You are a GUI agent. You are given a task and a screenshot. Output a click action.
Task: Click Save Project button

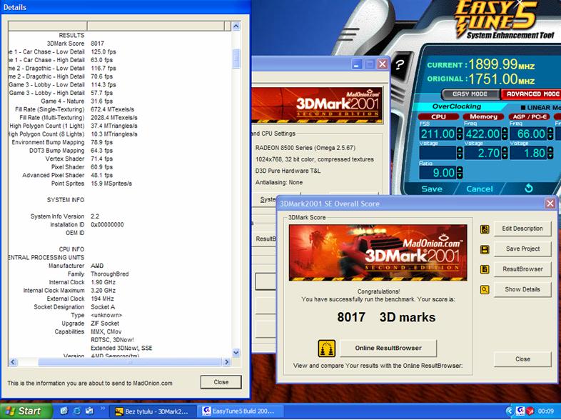522,249
